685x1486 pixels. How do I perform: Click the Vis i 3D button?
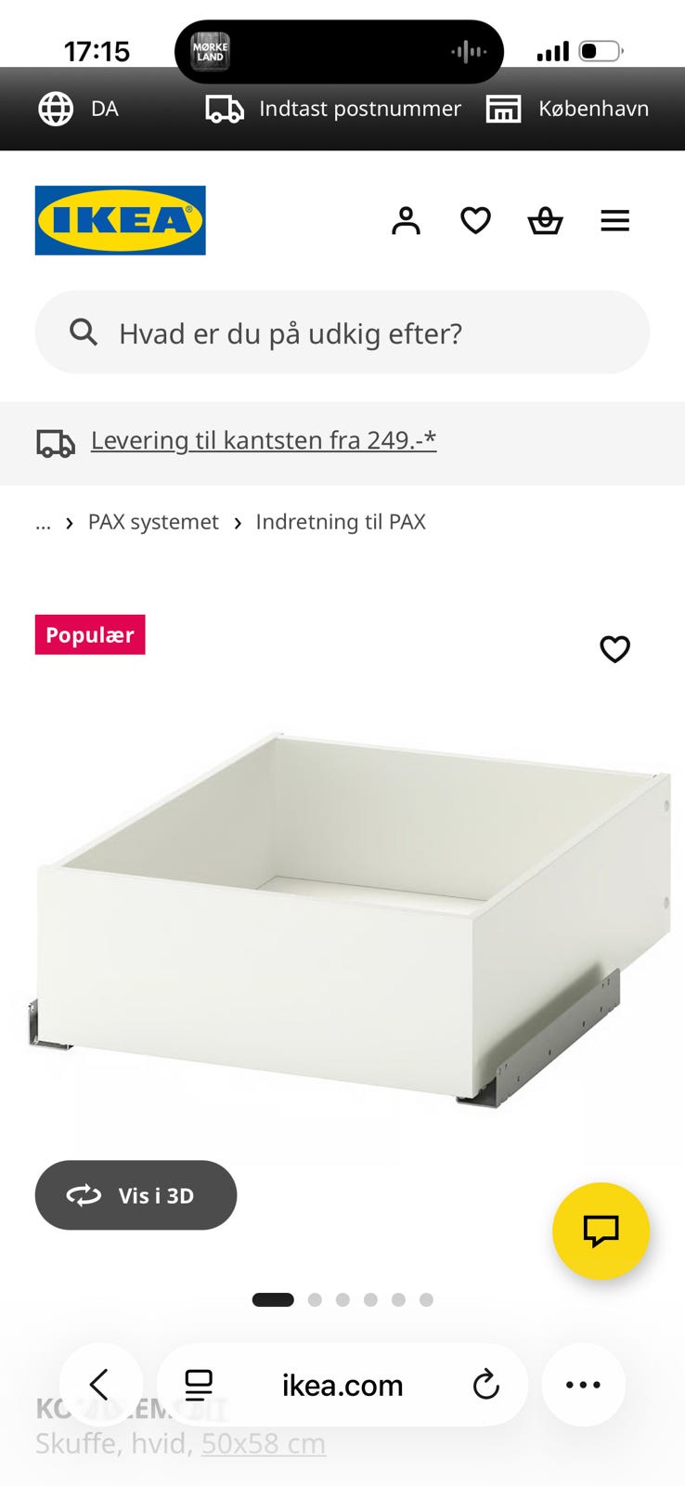(136, 1195)
